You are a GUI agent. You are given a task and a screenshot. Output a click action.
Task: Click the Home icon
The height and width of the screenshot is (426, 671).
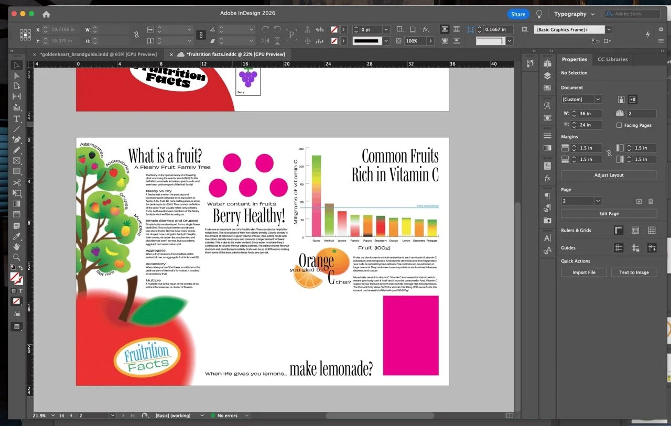(46, 14)
